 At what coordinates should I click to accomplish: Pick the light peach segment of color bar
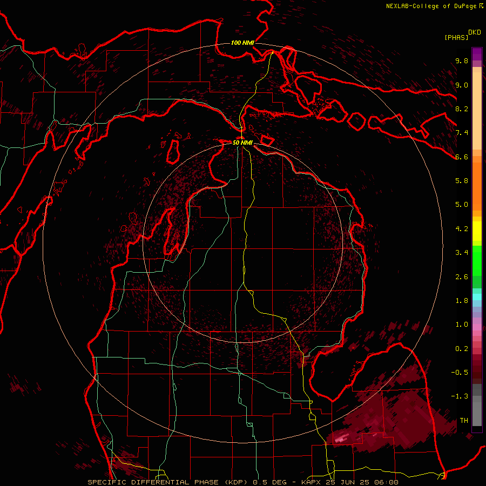477,111
